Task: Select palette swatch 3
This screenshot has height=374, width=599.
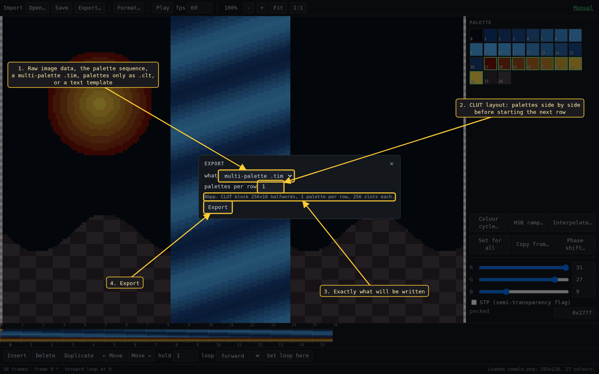Action: click(519, 35)
